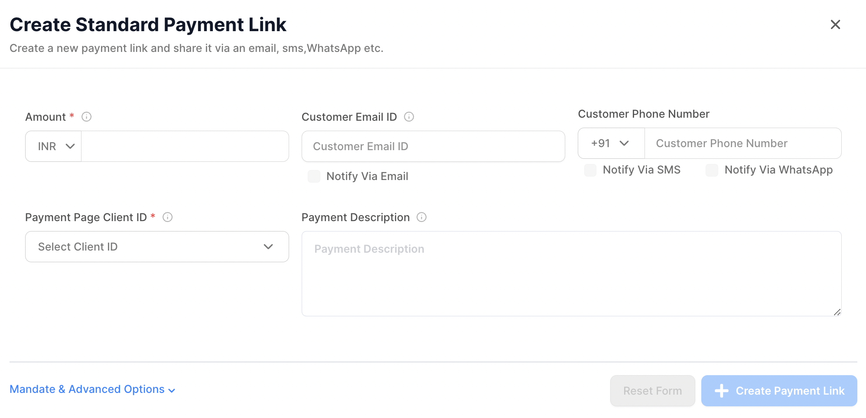Click the Reset Form button

click(652, 391)
